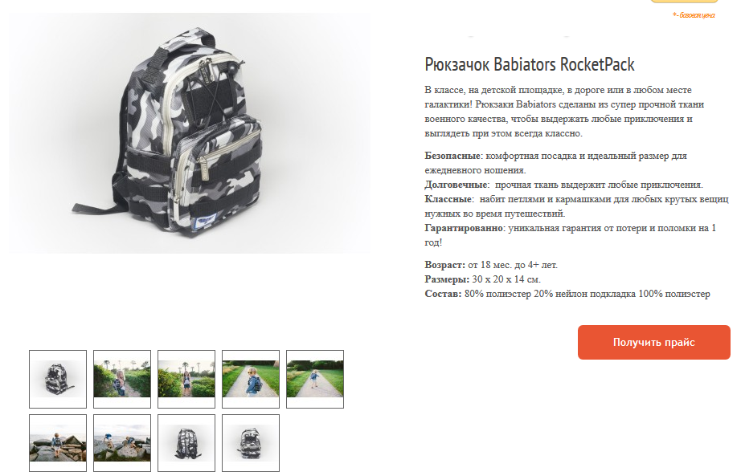Click the Рюкзачок Babiators RocketPack title

tap(530, 65)
